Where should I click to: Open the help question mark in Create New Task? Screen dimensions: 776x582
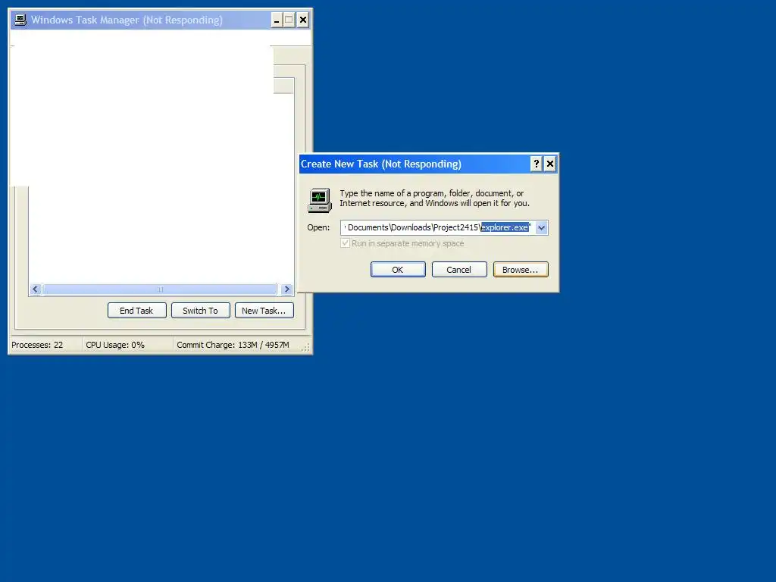point(536,164)
